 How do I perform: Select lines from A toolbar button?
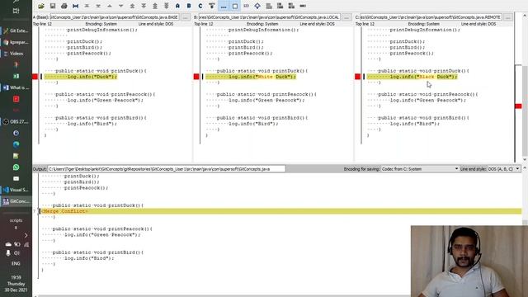[177, 6]
